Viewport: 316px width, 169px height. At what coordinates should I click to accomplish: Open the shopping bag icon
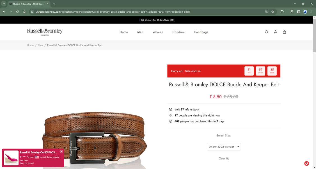pos(284,32)
